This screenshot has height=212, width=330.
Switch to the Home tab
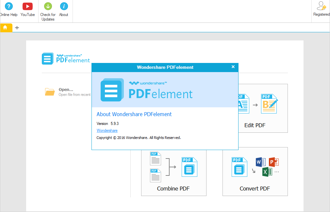click(x=6, y=28)
